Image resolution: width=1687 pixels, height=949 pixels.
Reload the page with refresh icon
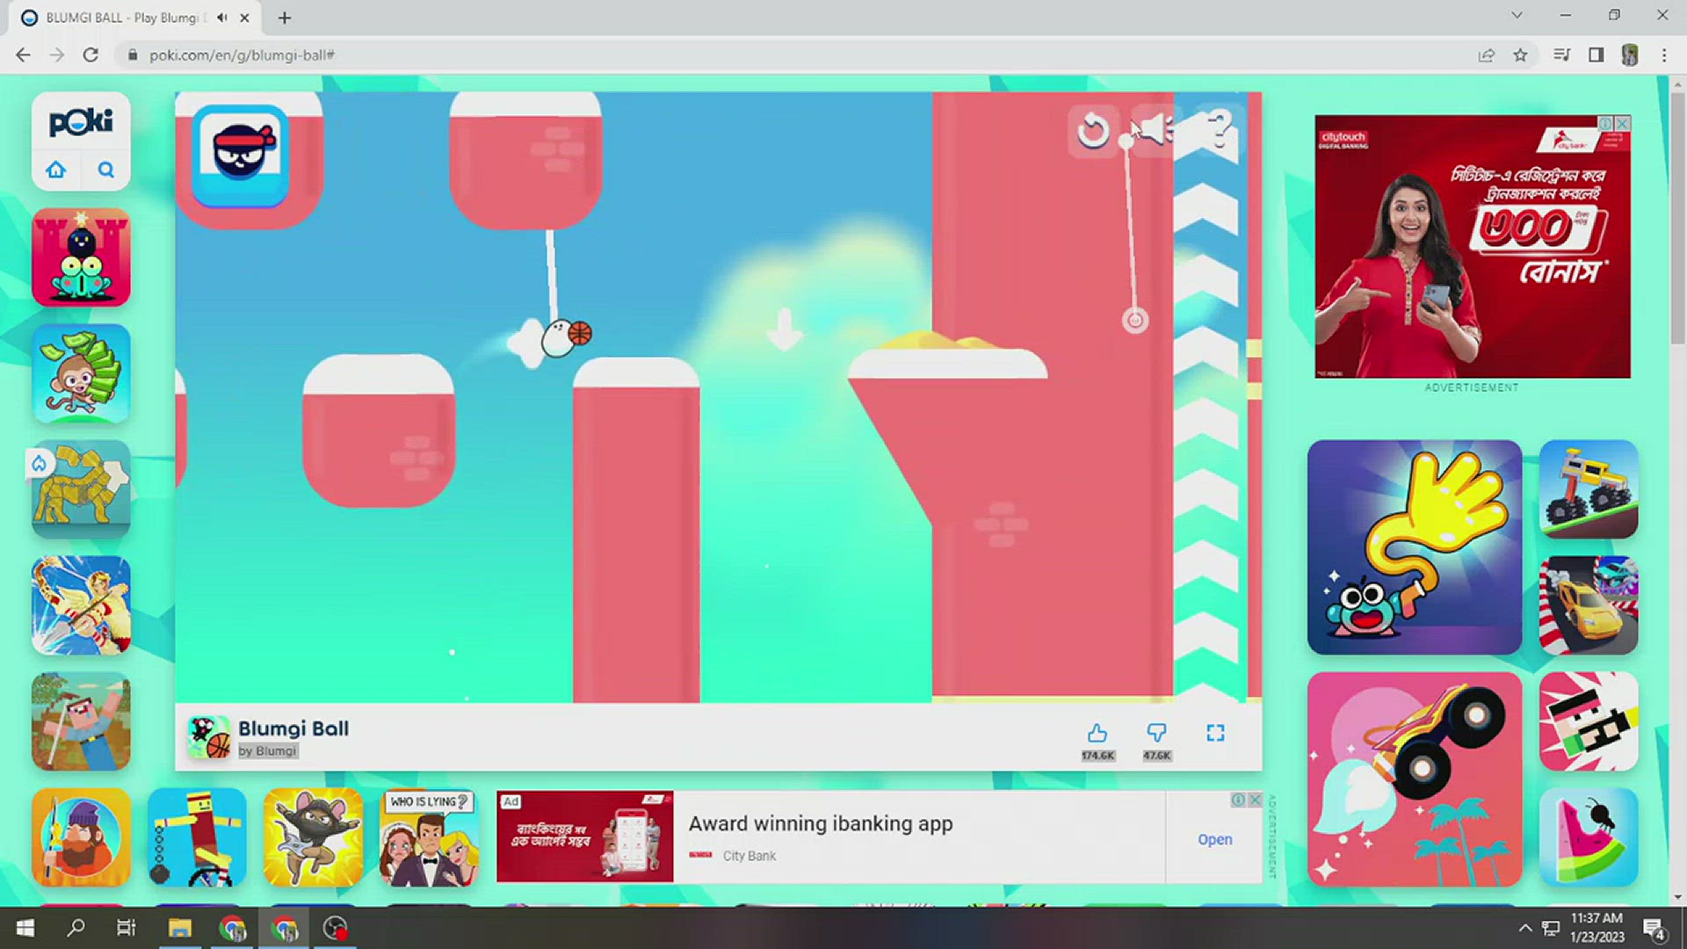tap(91, 55)
